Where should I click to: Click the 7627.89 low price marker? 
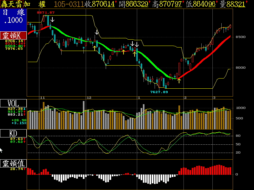(159, 92)
